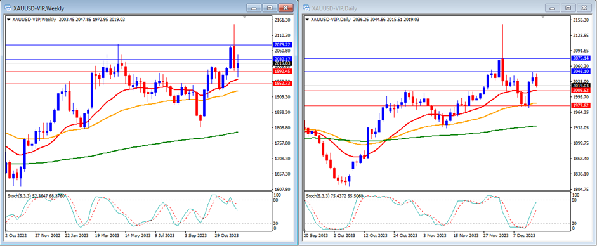Click the 2048.10 blue price label
Viewport: 597px width, 246px height.
[x=581, y=71]
